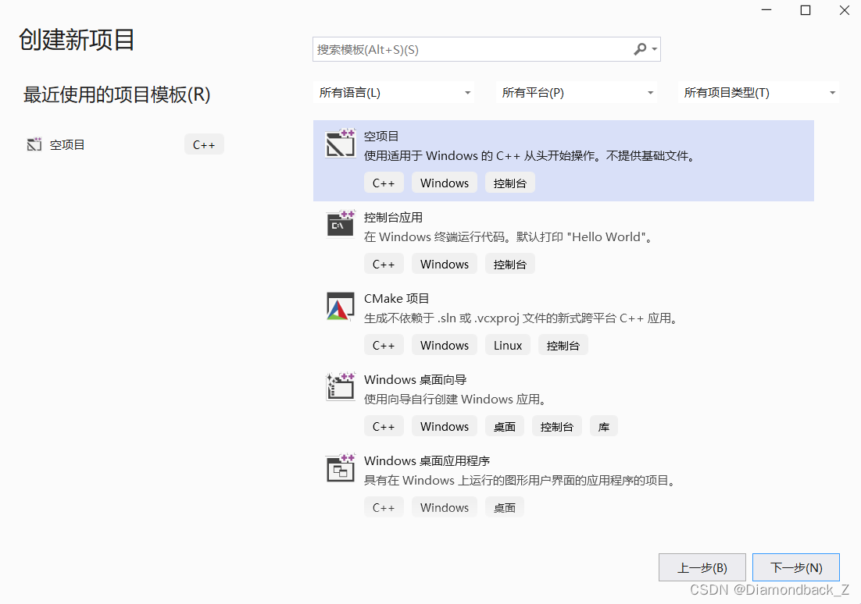Select the 控制台应用 template title
This screenshot has height=604, width=861.
(x=393, y=217)
